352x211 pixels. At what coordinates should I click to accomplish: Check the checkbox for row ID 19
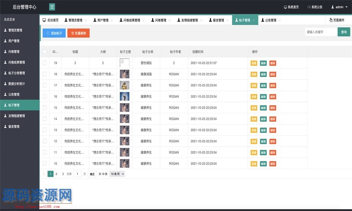point(45,63)
